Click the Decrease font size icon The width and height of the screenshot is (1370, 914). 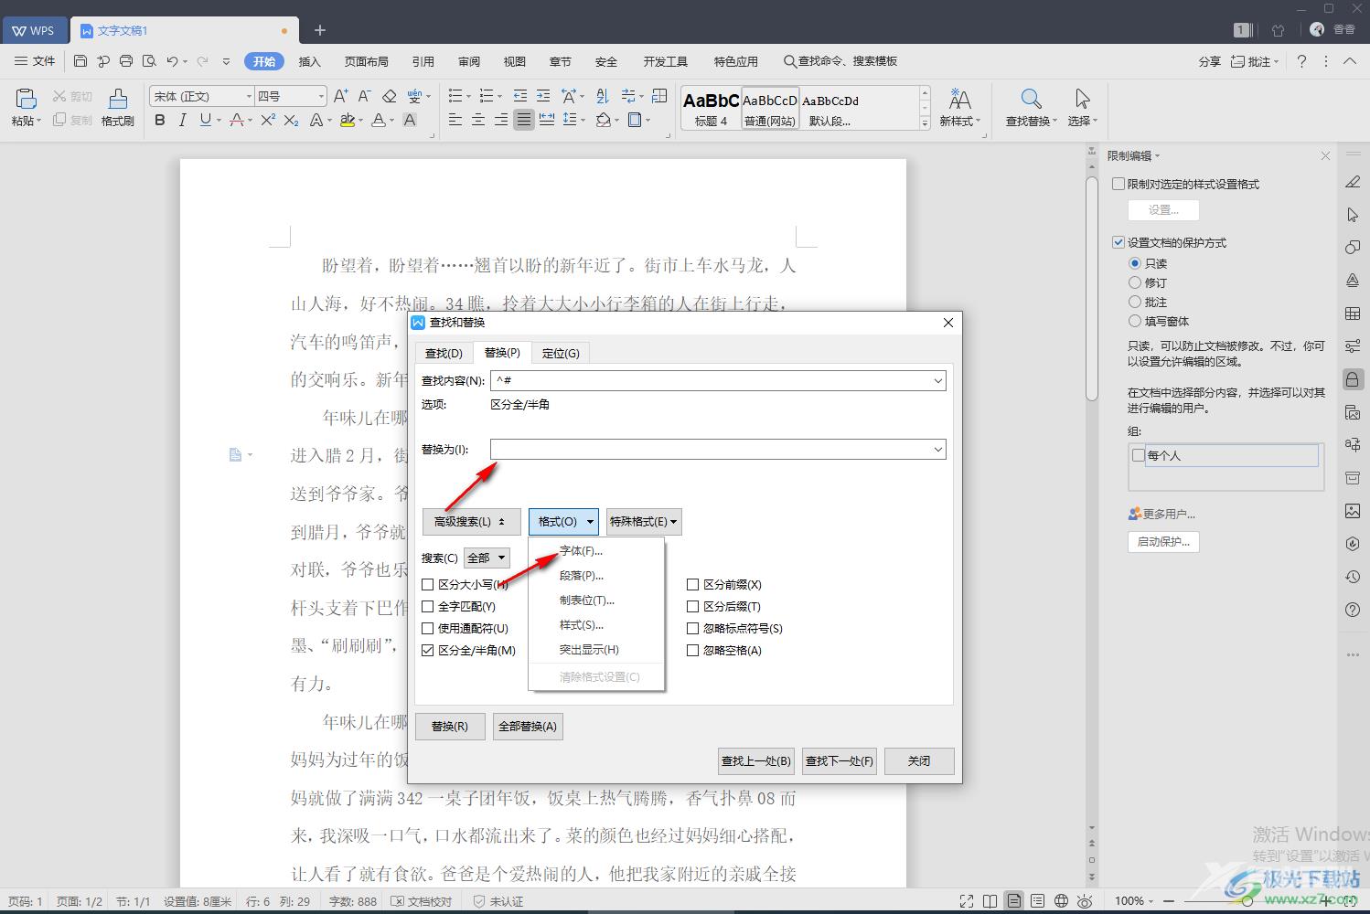click(x=364, y=96)
